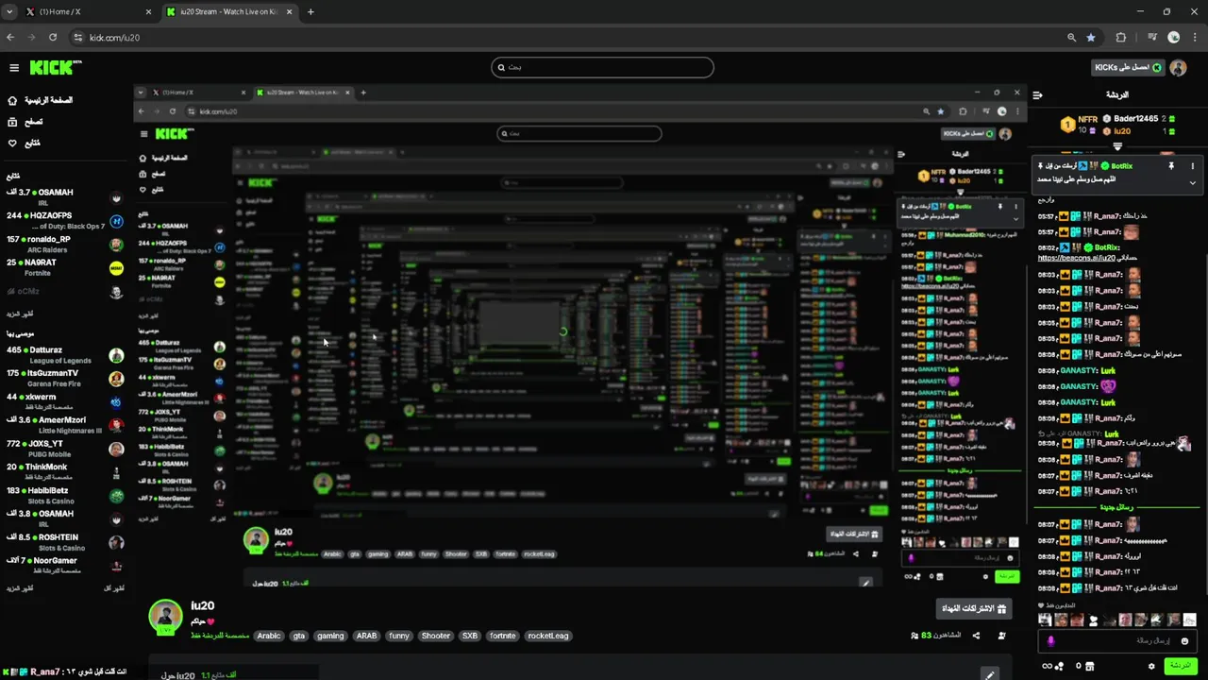1208x680 pixels.
Task: Go back in browser history
Action: point(10,37)
